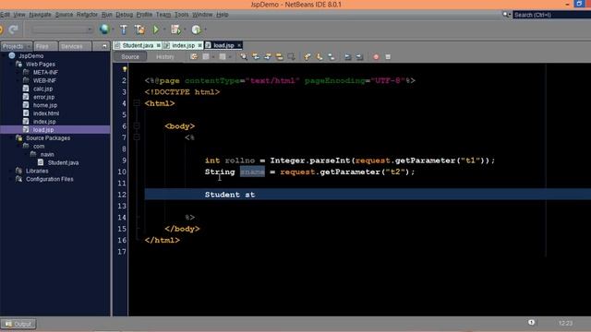The image size is (591, 332).
Task: Switch to Services panel tab
Action: (75, 46)
